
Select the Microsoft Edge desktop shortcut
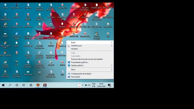tap(17, 36)
